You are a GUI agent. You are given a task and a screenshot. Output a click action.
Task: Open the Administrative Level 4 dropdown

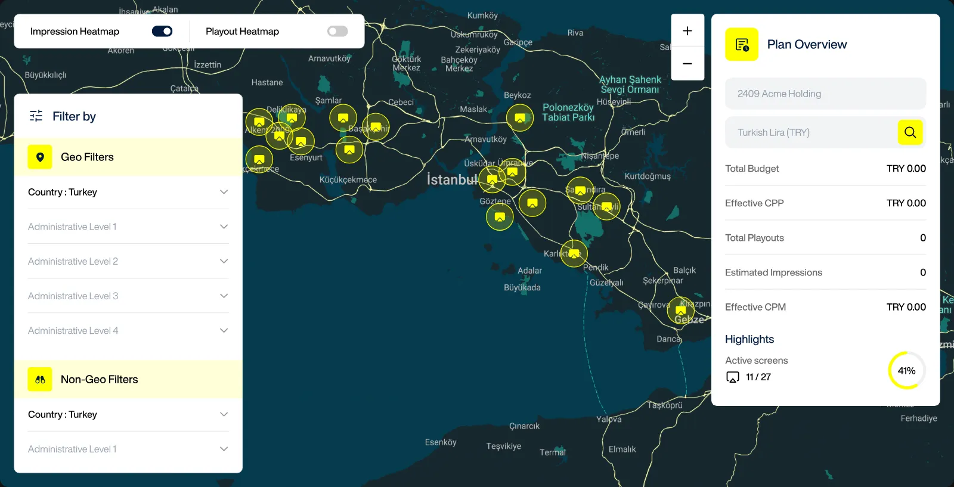128,330
